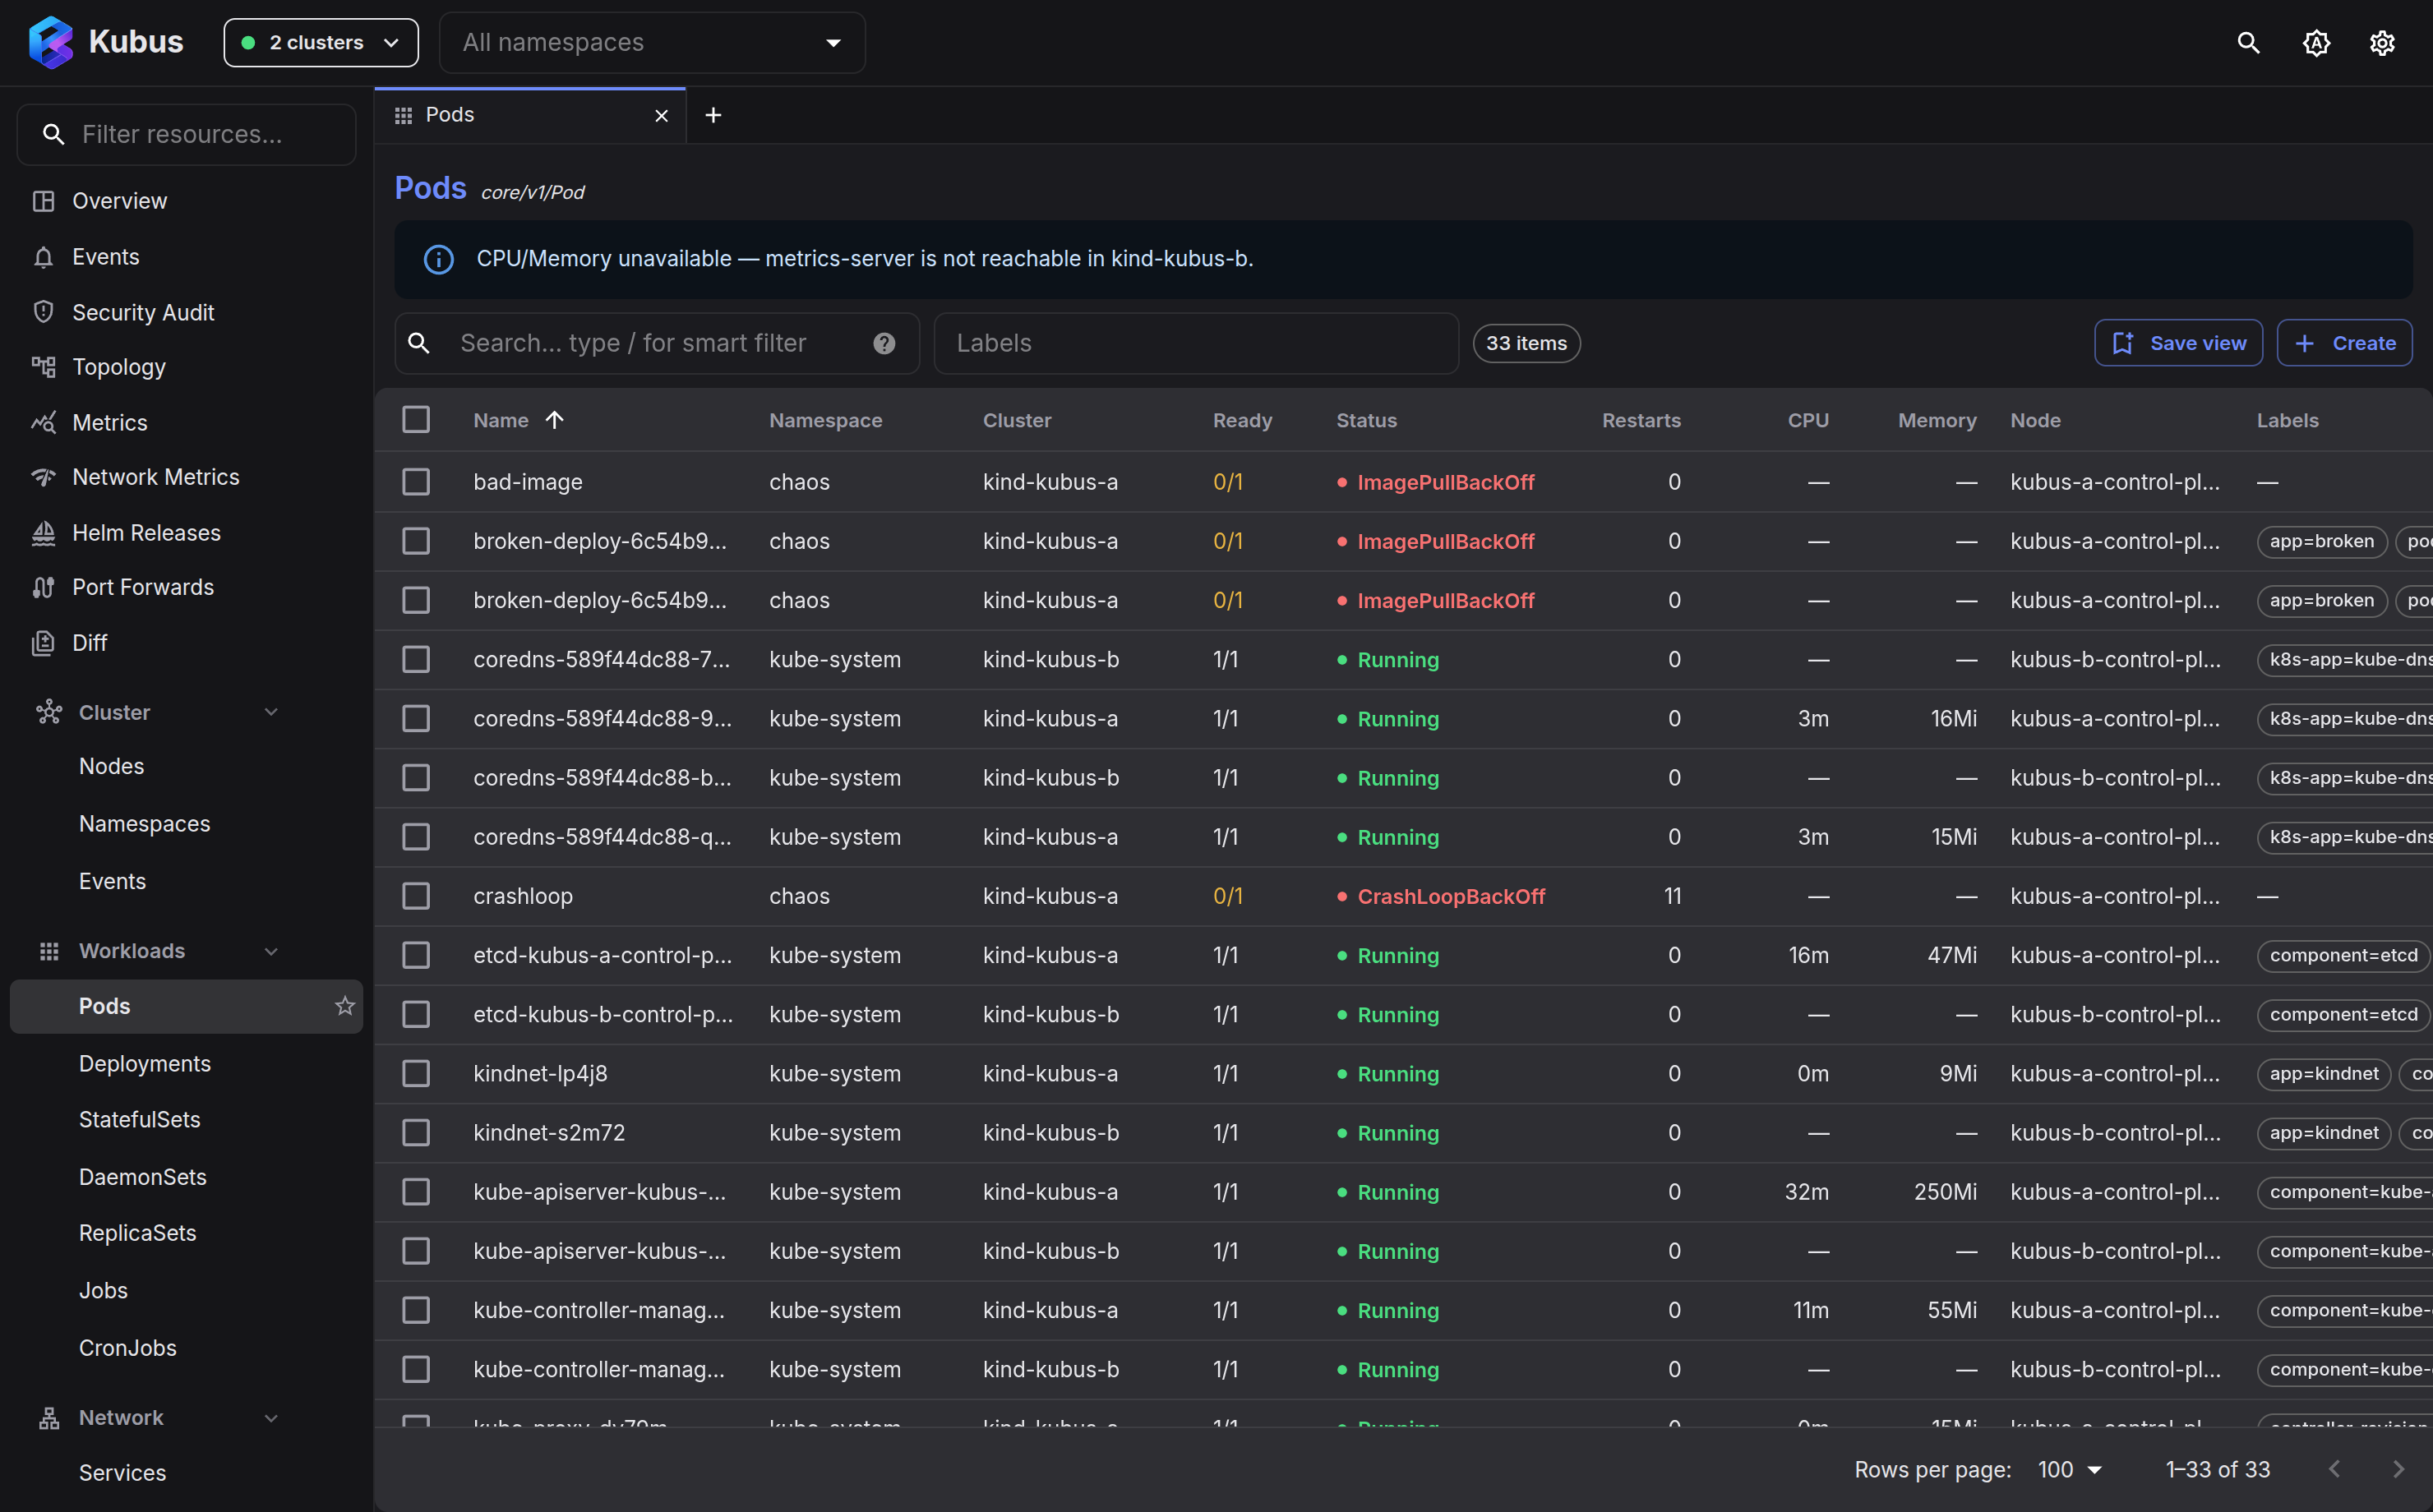Click the Events bell icon
The width and height of the screenshot is (2433, 1512).
(x=43, y=257)
